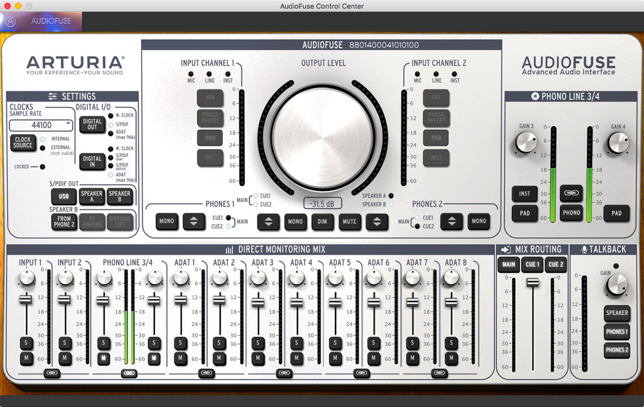
Task: Solo the ADAT 7 channel
Action: [x=412, y=343]
